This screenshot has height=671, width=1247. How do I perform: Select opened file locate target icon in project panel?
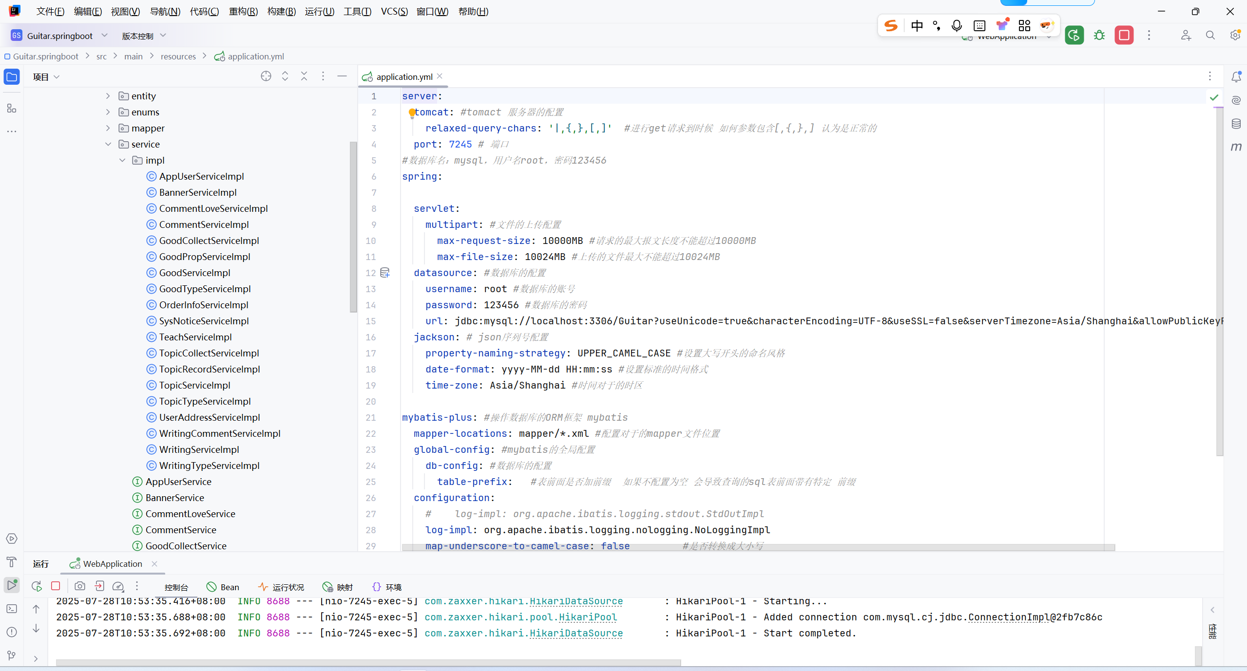(266, 76)
